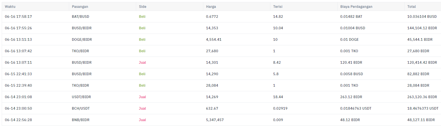Open the BCH/USDT trade row
Viewport: 441px width, 128px height.
pos(220,108)
